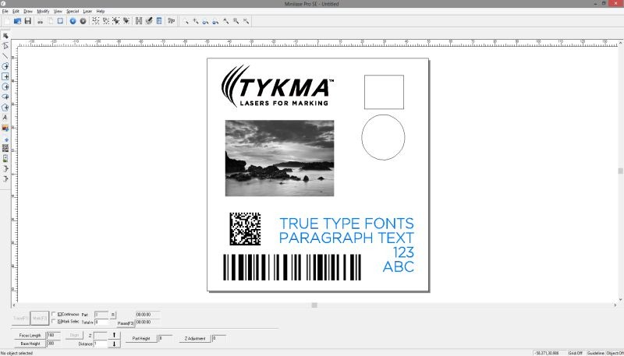
Task: Click the horizontal scrollbar thumb under canvas
Action: click(314, 305)
